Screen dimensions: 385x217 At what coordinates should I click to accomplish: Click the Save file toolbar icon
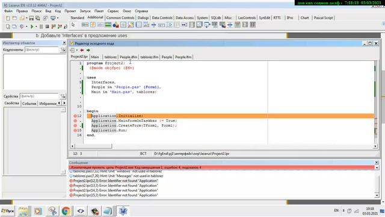(x=31, y=18)
